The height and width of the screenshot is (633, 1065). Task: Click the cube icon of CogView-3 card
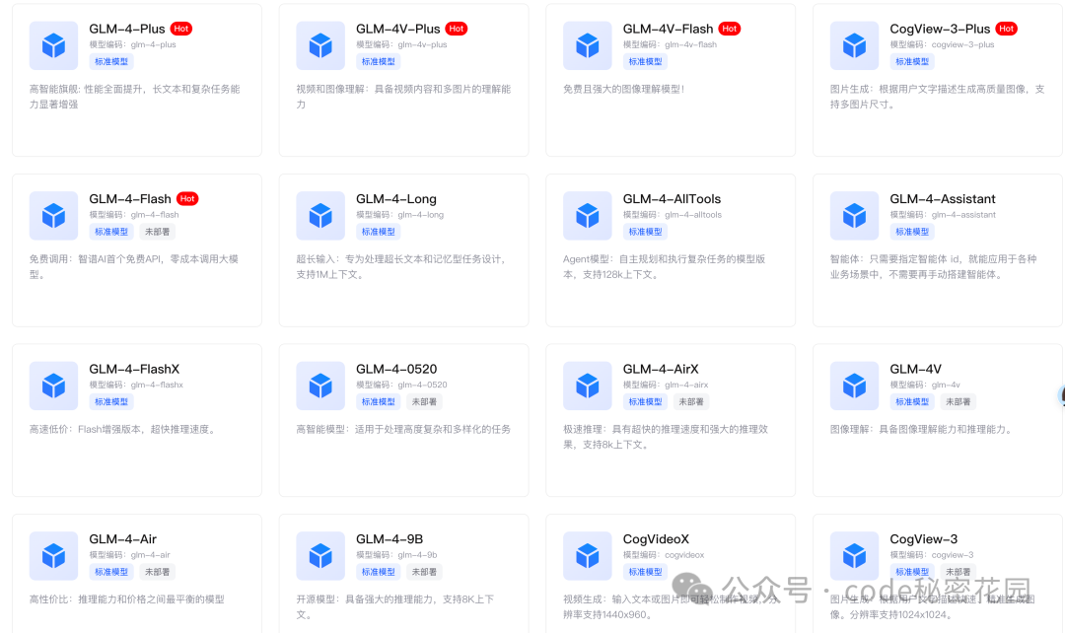(x=854, y=556)
